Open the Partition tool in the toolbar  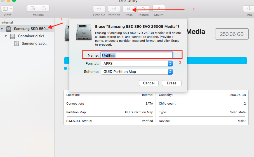(x=114, y=8)
